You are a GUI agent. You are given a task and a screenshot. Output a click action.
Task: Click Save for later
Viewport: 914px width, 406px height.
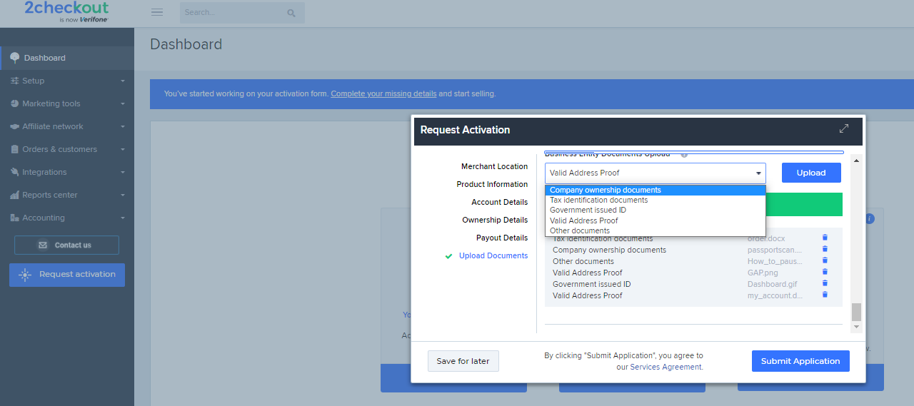463,361
